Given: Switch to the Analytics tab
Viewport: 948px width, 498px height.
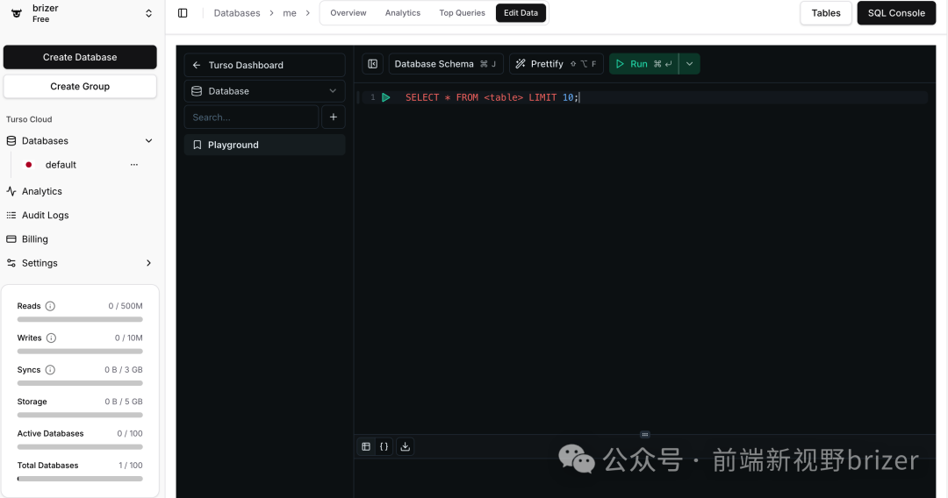Looking at the screenshot, I should click(403, 13).
